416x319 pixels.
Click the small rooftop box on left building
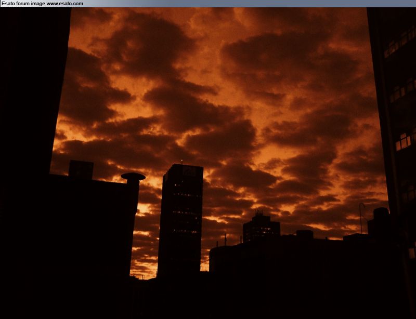pyautogui.click(x=81, y=169)
